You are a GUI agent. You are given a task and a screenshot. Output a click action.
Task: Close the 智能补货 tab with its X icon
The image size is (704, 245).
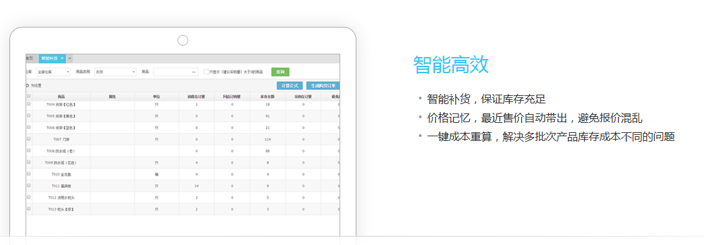[x=63, y=58]
